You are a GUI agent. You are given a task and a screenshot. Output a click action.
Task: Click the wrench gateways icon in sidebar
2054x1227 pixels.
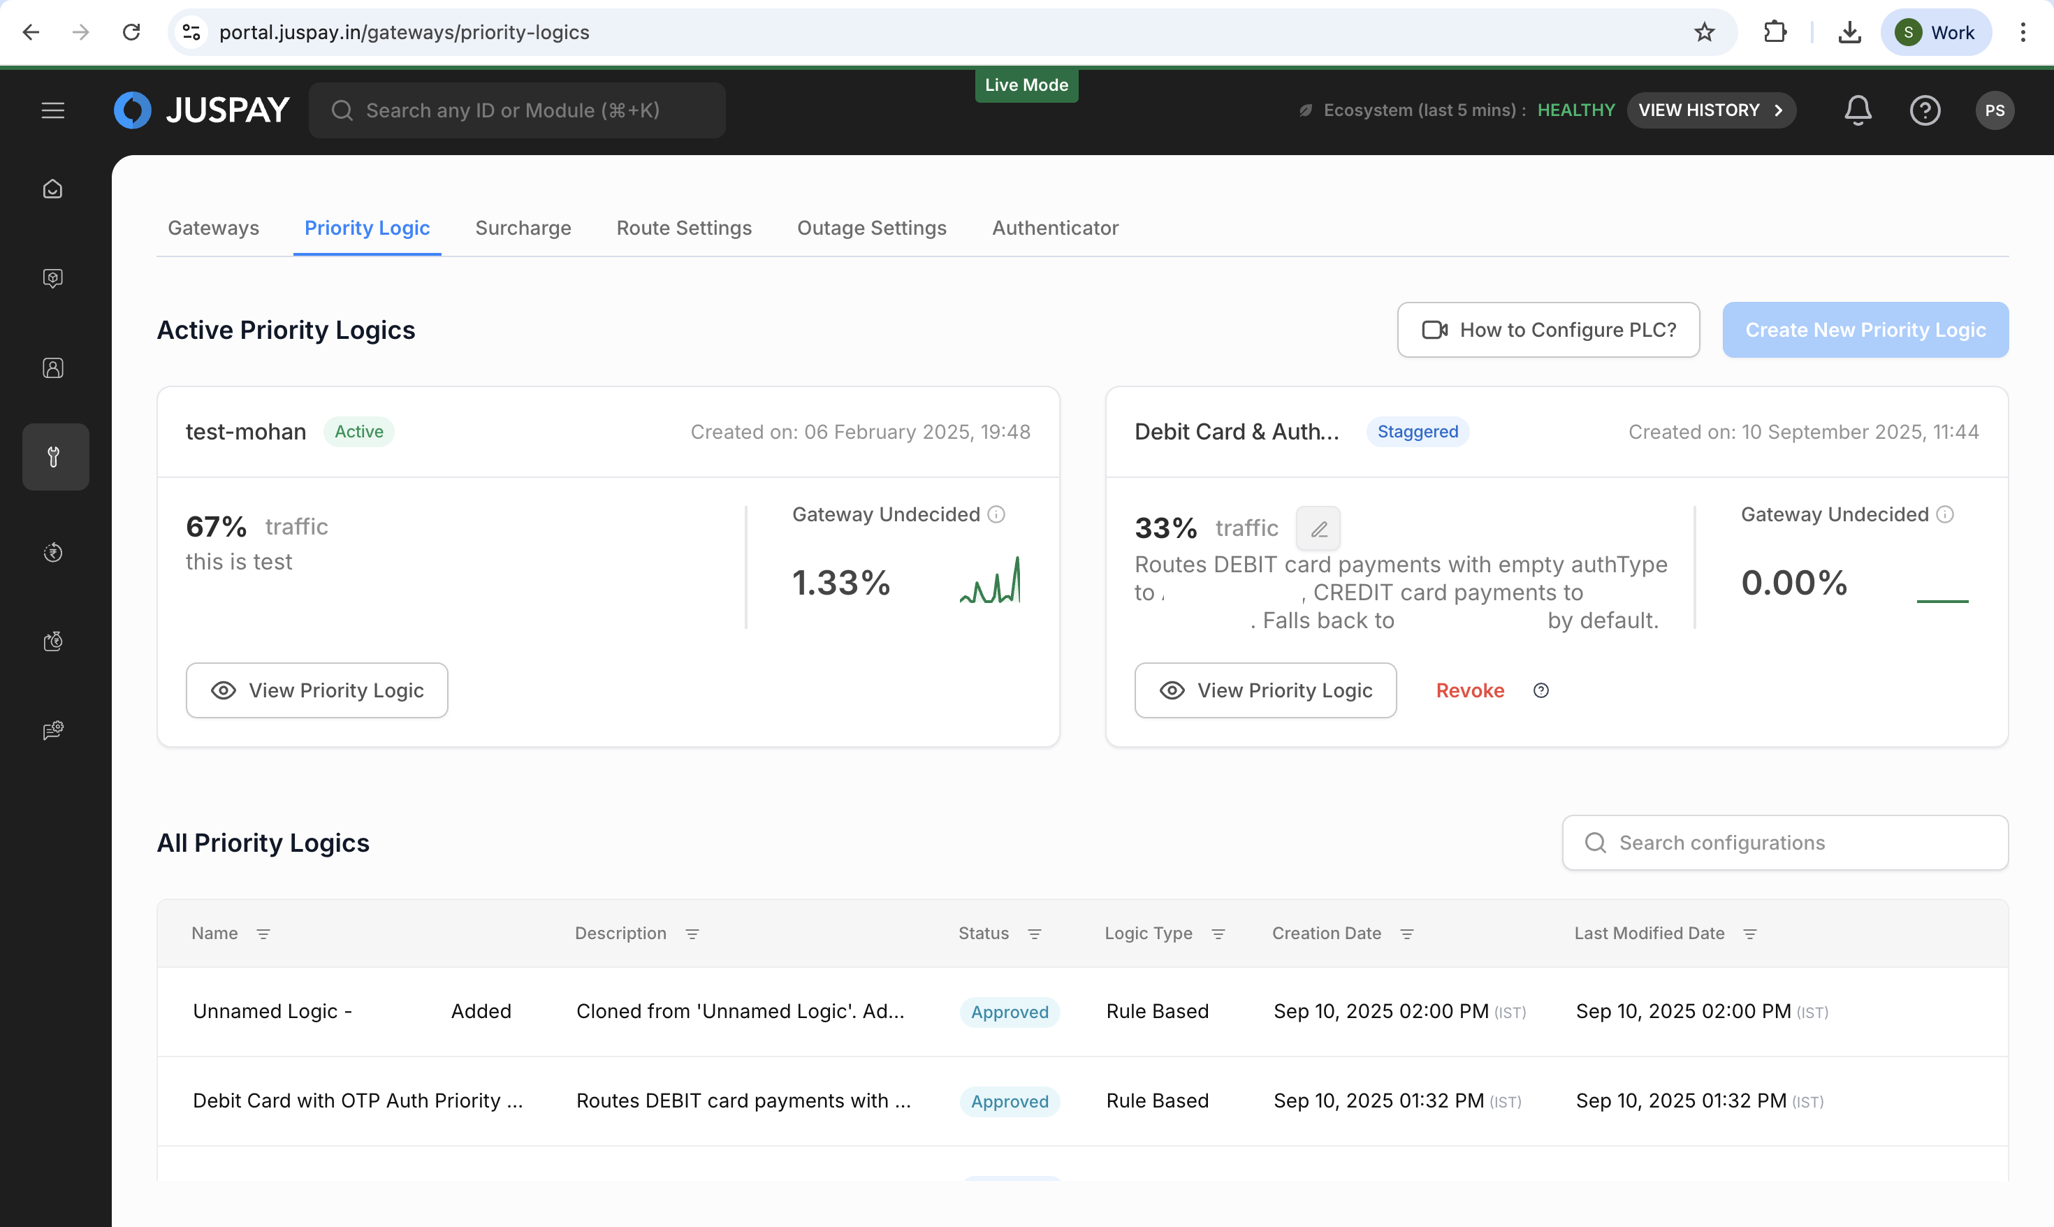(x=54, y=456)
